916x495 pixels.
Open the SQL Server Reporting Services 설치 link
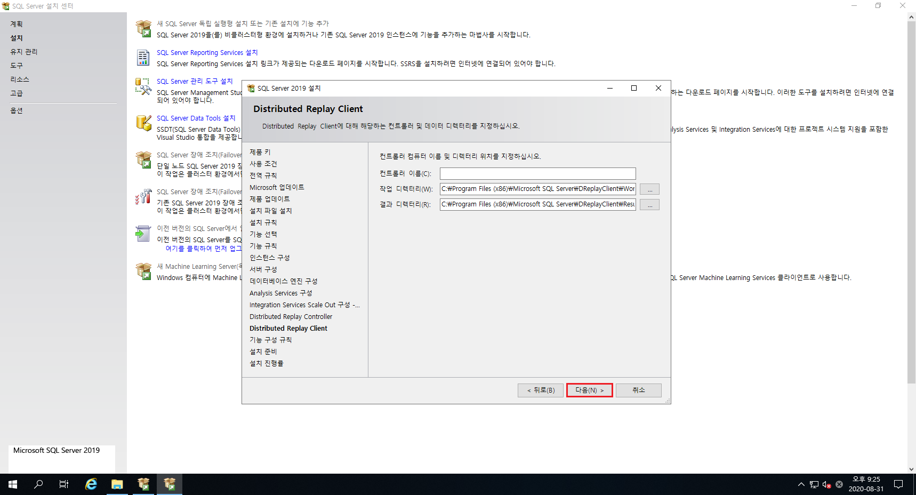[x=207, y=52]
